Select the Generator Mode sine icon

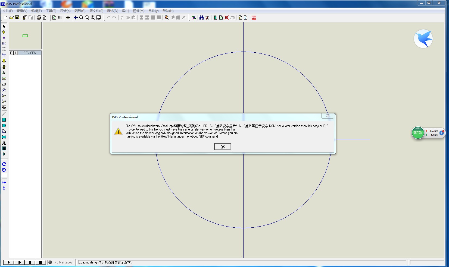tap(4, 90)
